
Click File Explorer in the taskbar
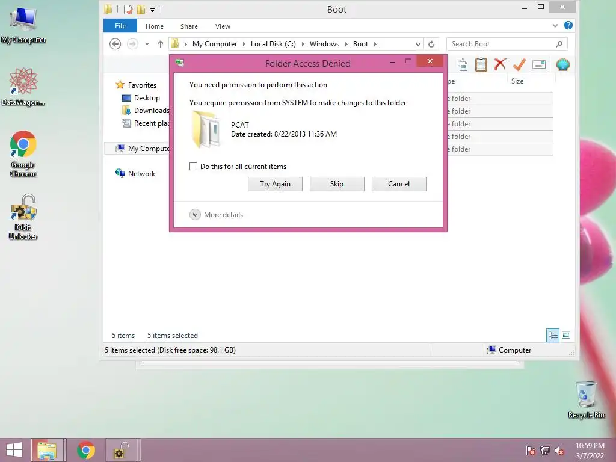coord(47,450)
